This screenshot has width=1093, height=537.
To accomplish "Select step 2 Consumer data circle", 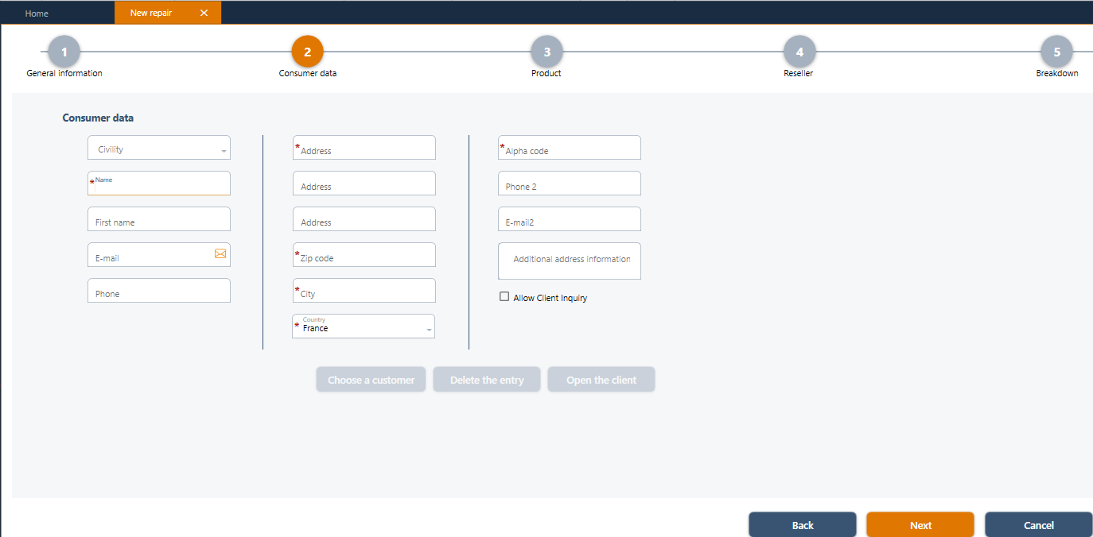I will point(308,52).
